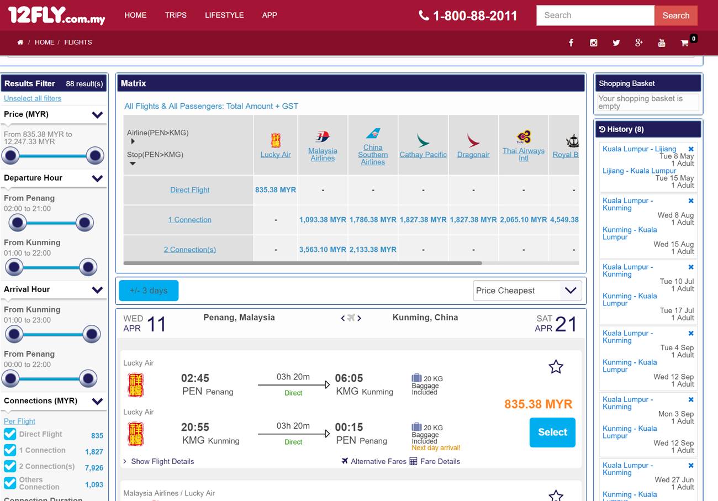Click the home icon in breadcrumb bar
718x501 pixels.
(x=20, y=42)
